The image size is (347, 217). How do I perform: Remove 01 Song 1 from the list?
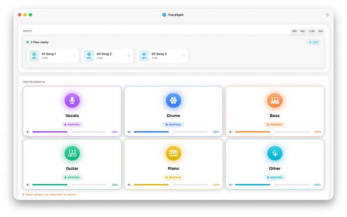tap(74, 56)
